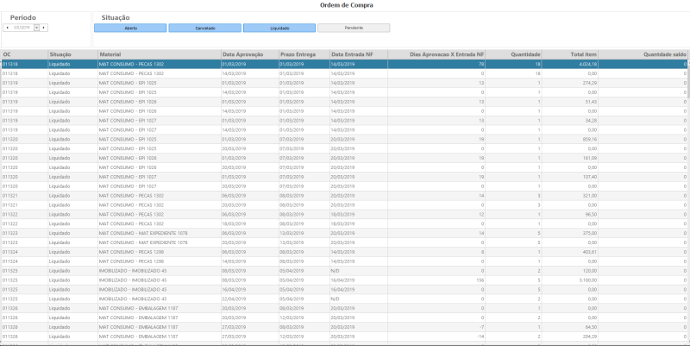This screenshot has width=690, height=346.
Task: Advance Período to next month
Action: coord(44,28)
